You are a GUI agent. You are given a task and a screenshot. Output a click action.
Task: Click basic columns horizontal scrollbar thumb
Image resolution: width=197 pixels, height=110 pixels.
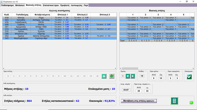(130, 68)
